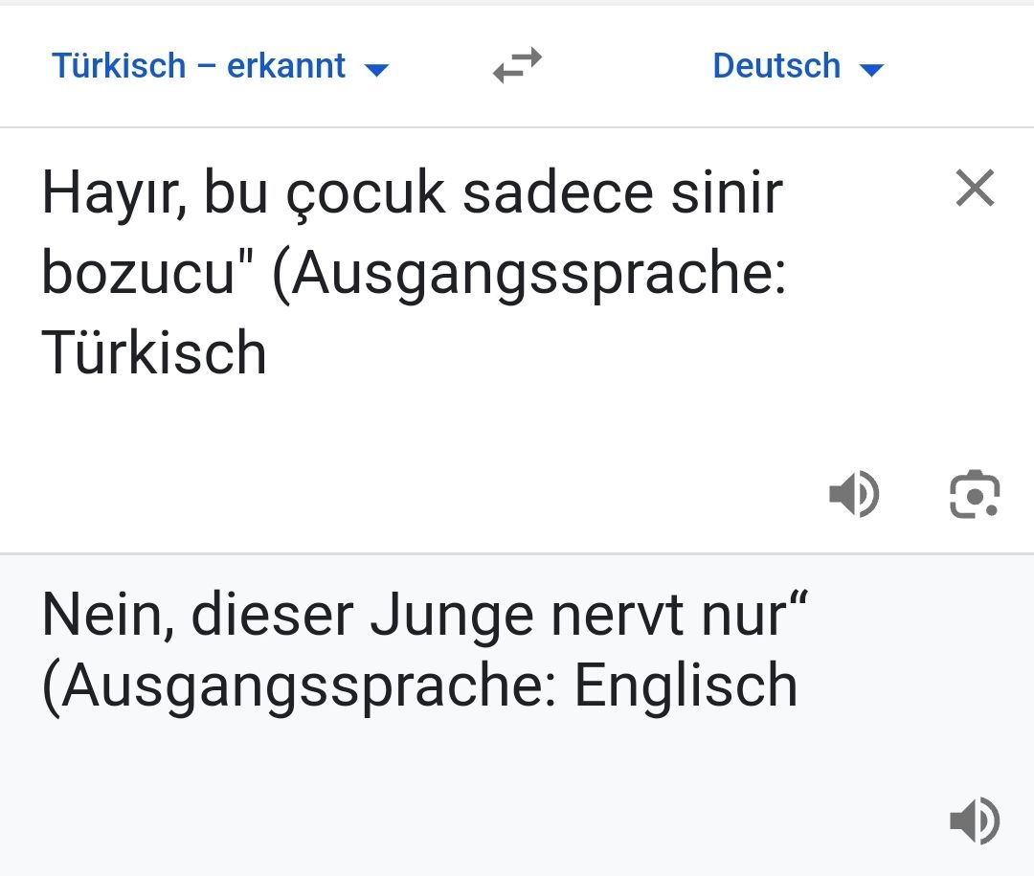
Task: Listen to the Turkish source text
Action: (853, 495)
